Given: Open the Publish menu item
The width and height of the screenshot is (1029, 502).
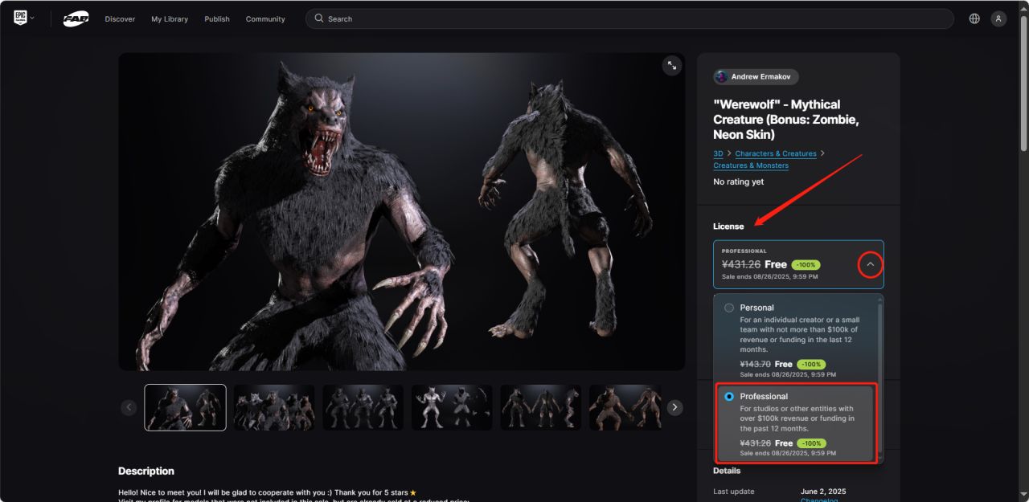Looking at the screenshot, I should point(217,18).
